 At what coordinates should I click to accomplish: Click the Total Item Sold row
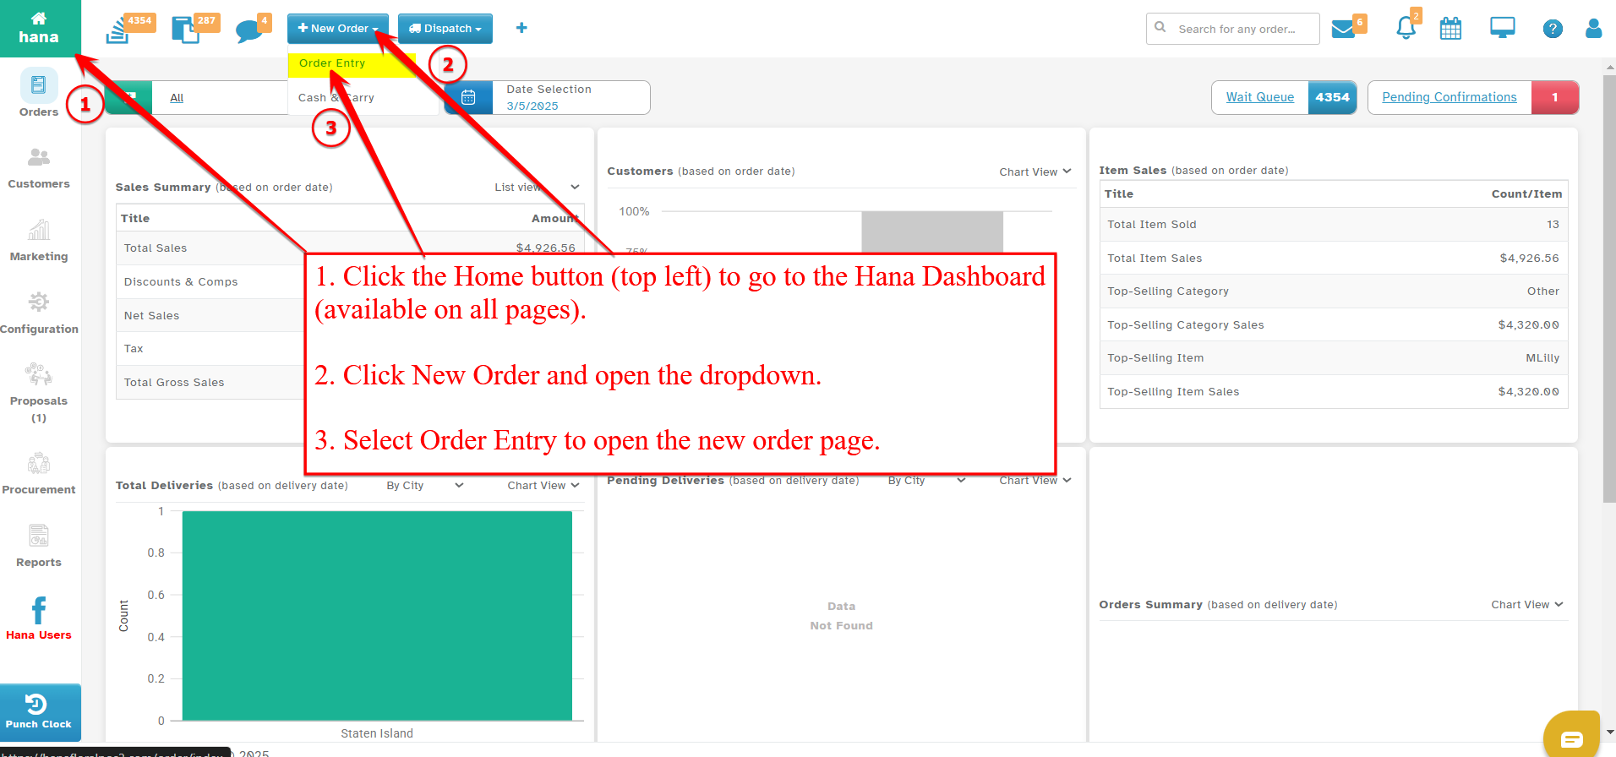[x=1334, y=225]
